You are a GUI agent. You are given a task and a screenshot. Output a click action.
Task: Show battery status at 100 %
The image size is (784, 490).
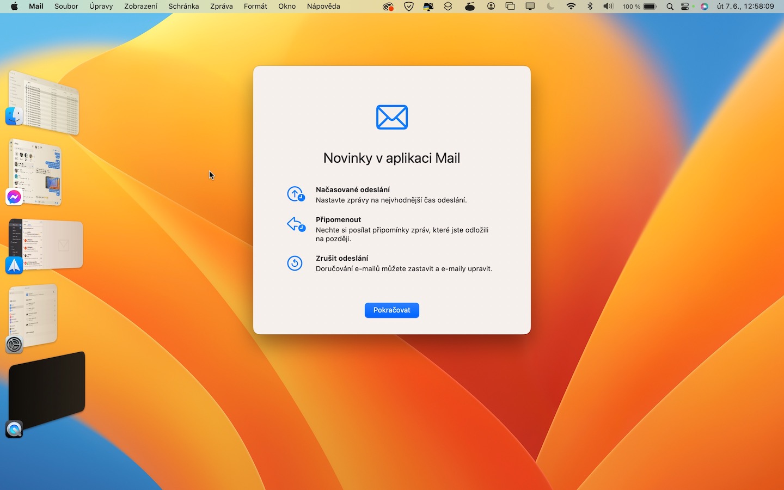tap(640, 7)
